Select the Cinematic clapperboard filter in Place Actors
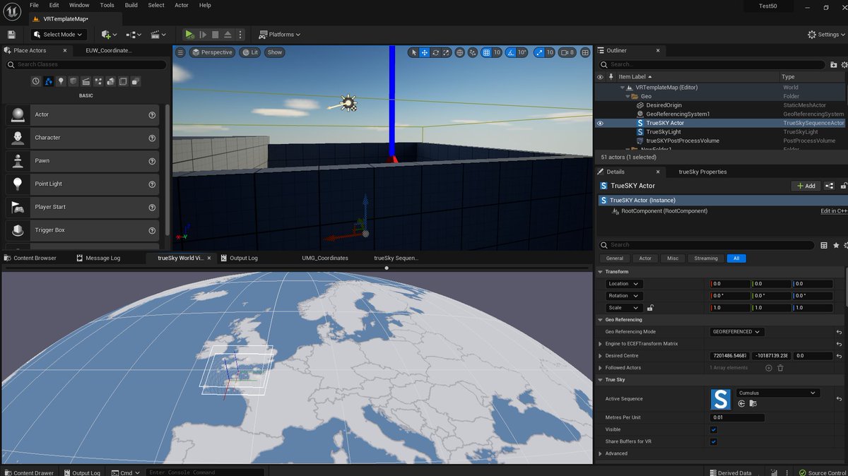848x476 pixels. (86, 81)
